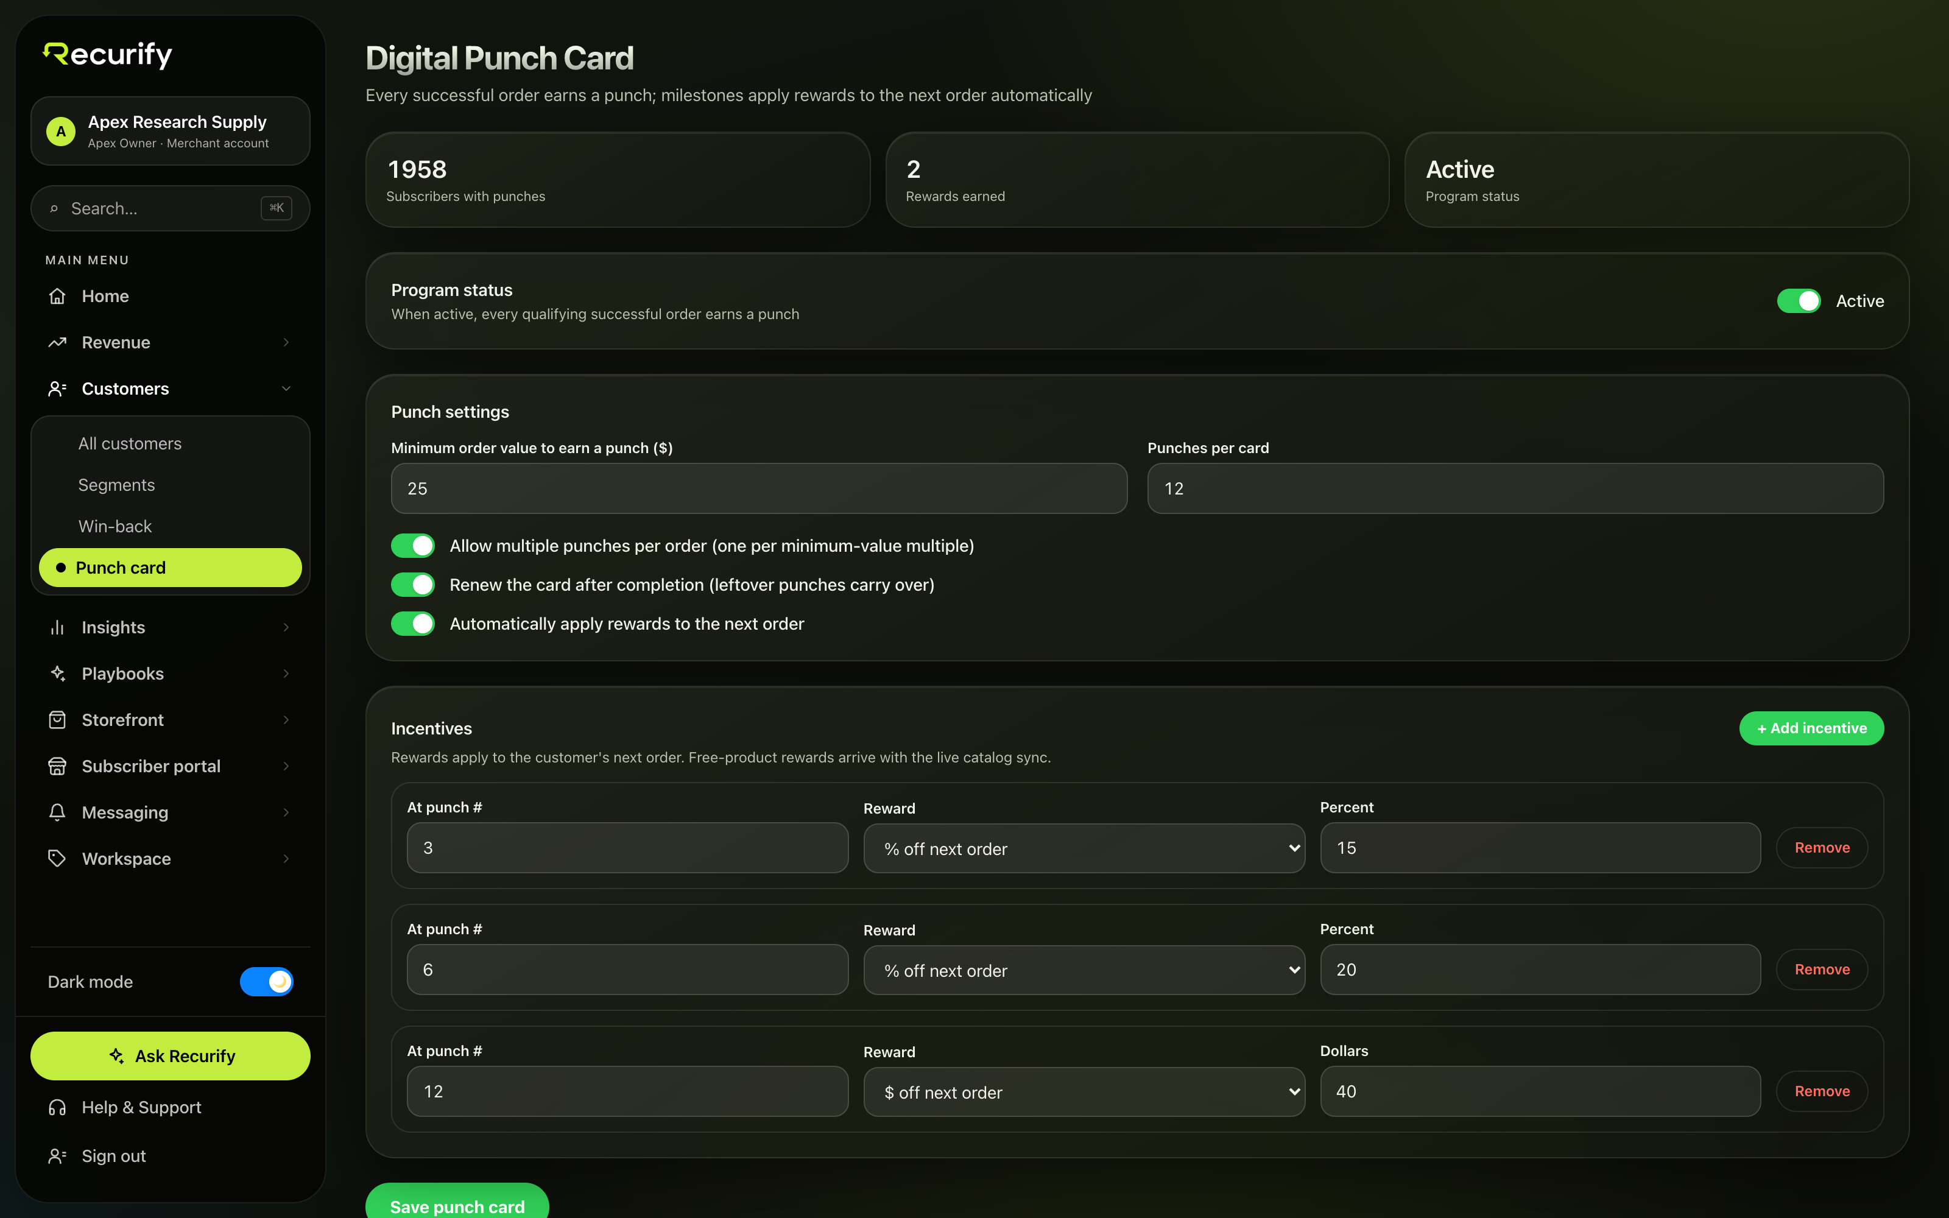Click the Sign out user icon
The height and width of the screenshot is (1218, 1949).
click(x=57, y=1156)
